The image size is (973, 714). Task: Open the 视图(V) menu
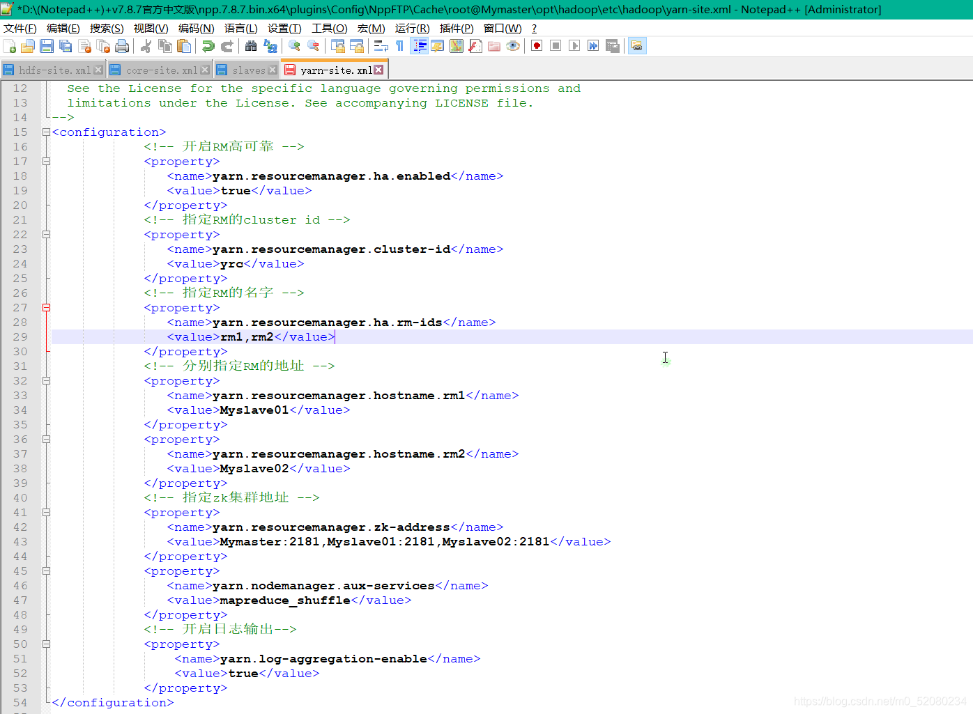[151, 28]
